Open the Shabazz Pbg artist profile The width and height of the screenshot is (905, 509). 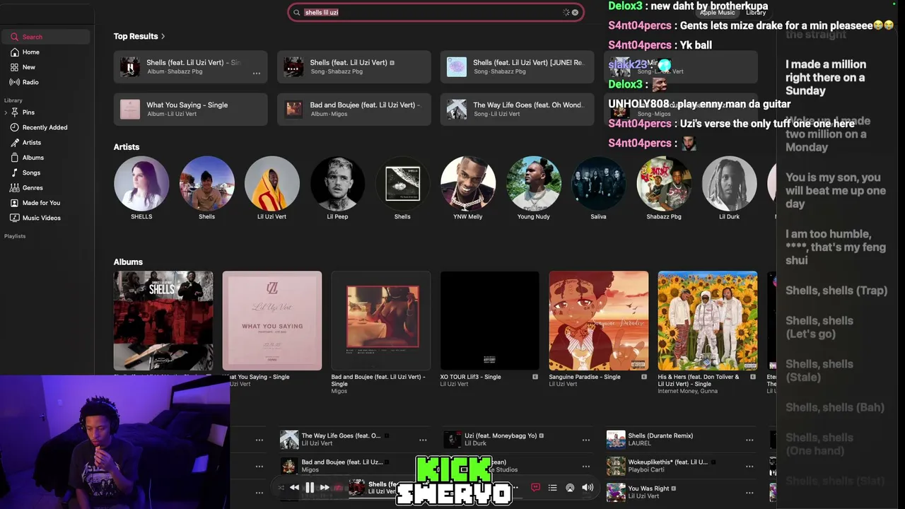[x=664, y=184]
